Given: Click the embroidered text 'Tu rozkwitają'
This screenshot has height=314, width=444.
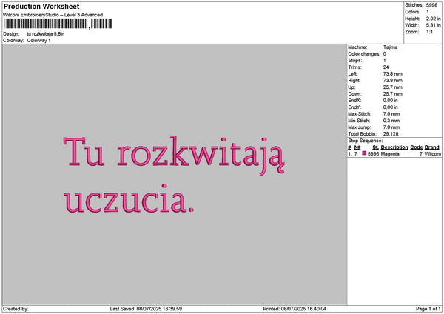Looking at the screenshot, I should click(x=174, y=153).
